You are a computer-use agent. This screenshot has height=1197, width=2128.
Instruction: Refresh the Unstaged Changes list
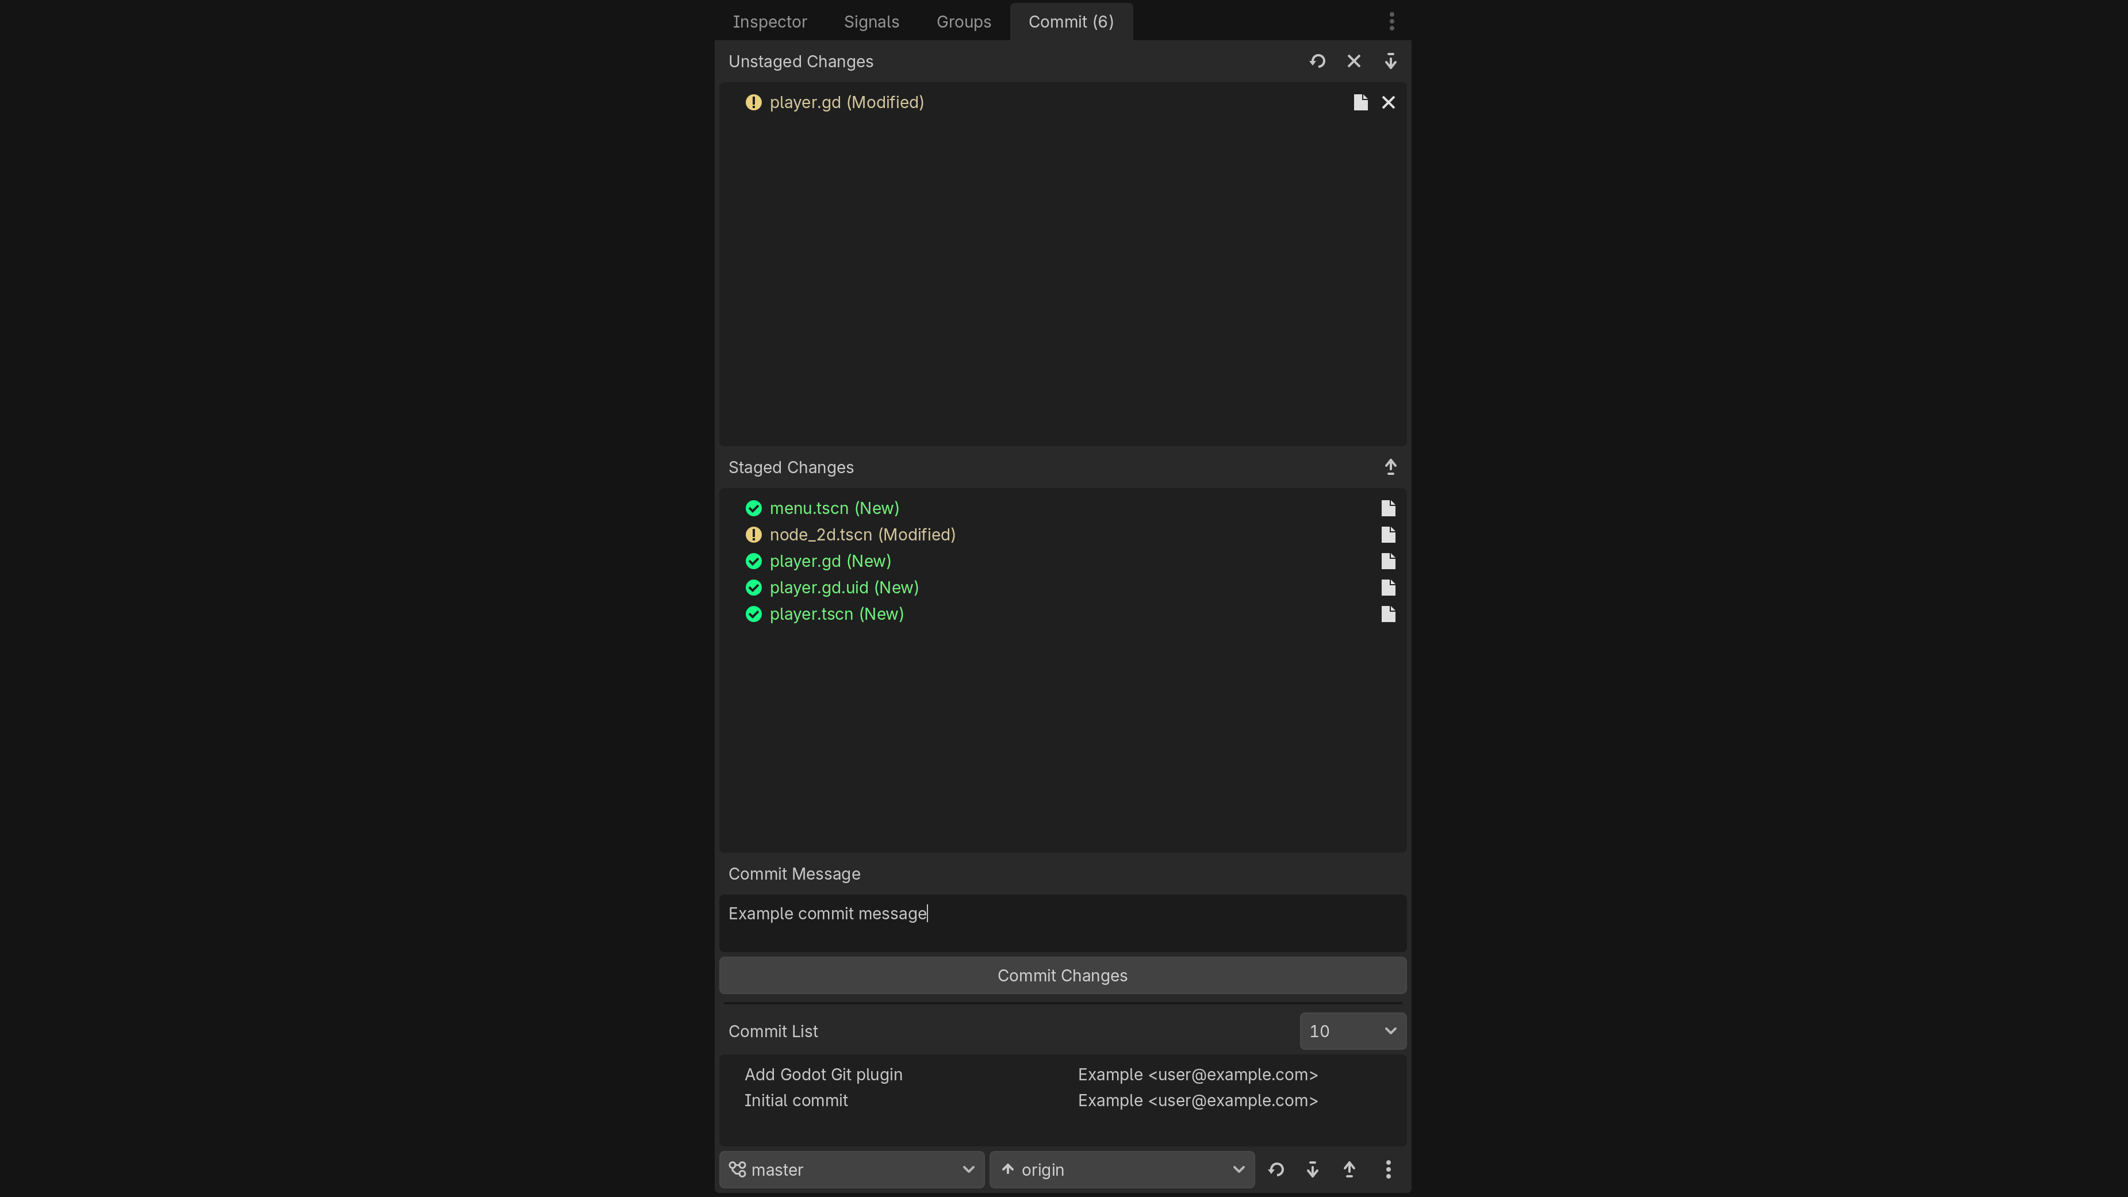click(x=1317, y=61)
